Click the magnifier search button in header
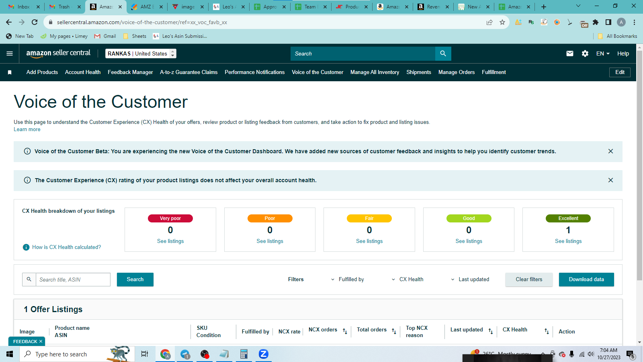The image size is (643, 362). (x=443, y=53)
